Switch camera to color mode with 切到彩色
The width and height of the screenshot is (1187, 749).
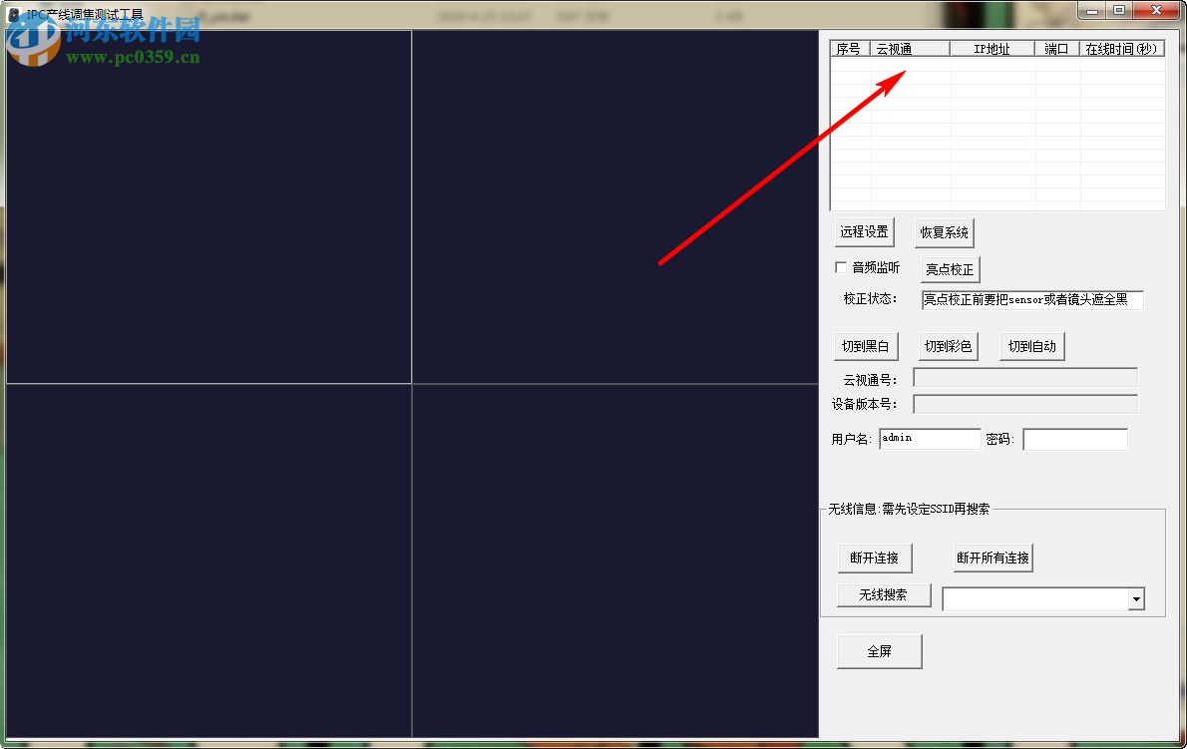pos(948,345)
